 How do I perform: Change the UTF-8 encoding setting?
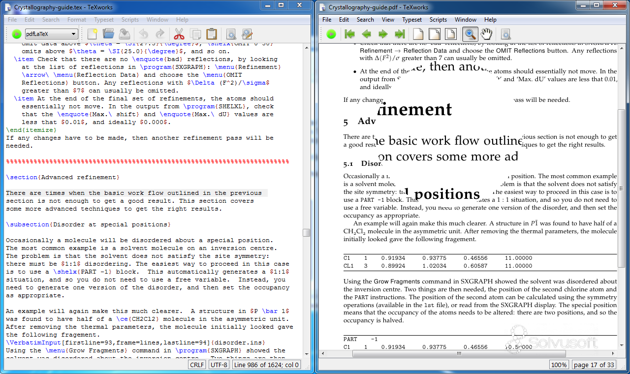click(218, 365)
